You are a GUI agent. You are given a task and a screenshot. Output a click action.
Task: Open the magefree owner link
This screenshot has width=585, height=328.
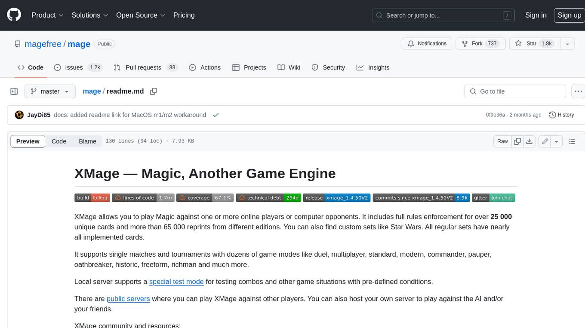point(43,44)
